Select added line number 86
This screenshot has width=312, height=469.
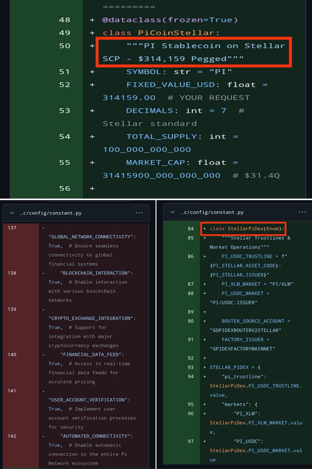pos(191,256)
